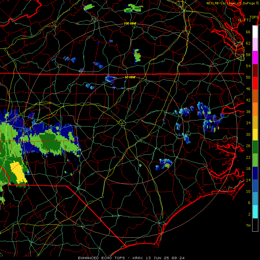Select the "[K FT]" units label
Screen dimensions: 260x260
(244, 20)
